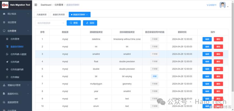Open the 任务批量构建 icon item
Screen dimensions: 234x111
7,69
